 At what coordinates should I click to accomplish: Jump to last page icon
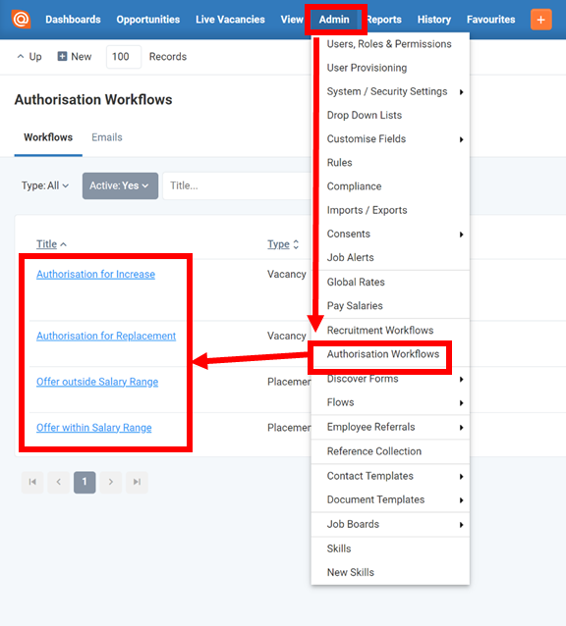click(x=137, y=482)
